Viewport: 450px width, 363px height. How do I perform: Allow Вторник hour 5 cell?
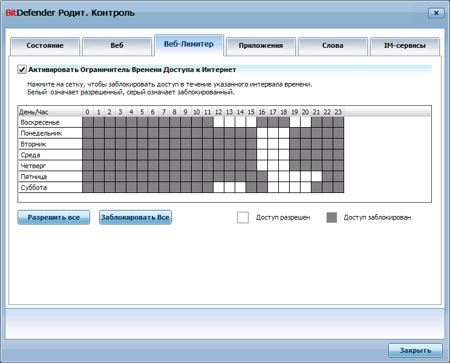pyautogui.click(x=142, y=144)
